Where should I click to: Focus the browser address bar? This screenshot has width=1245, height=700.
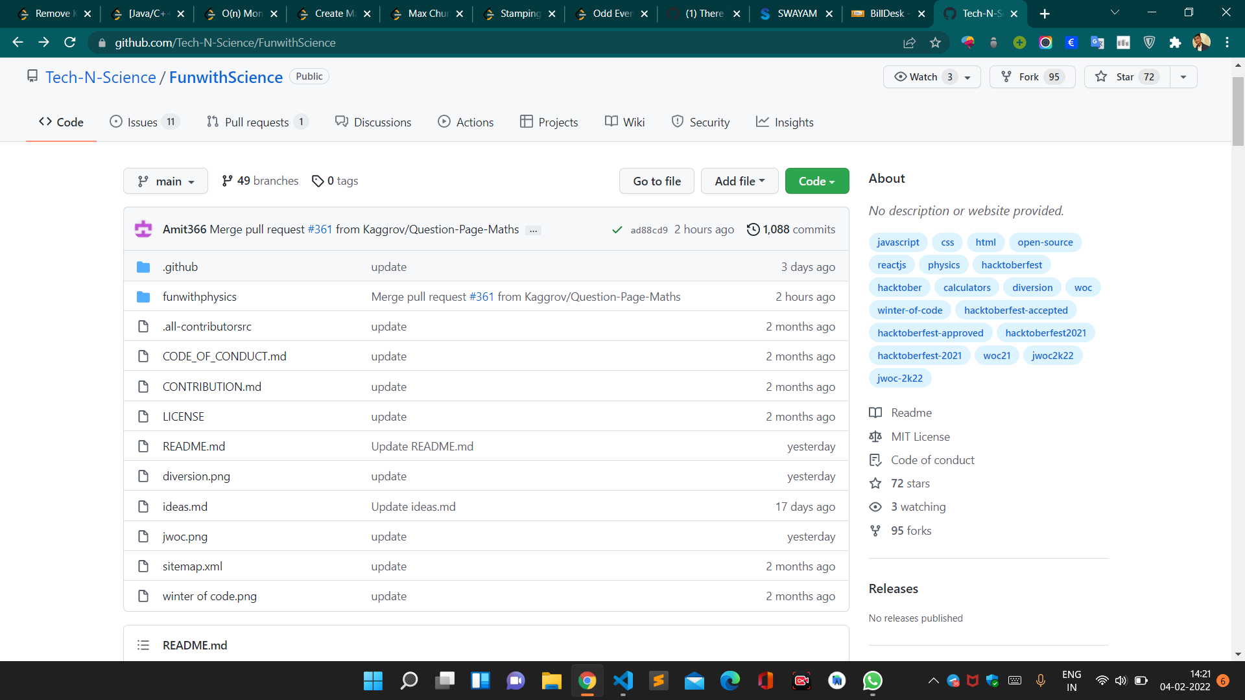[493, 43]
